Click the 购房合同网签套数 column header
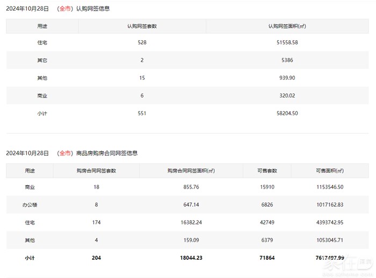Viewport: 376px width, 278px height. coord(96,171)
